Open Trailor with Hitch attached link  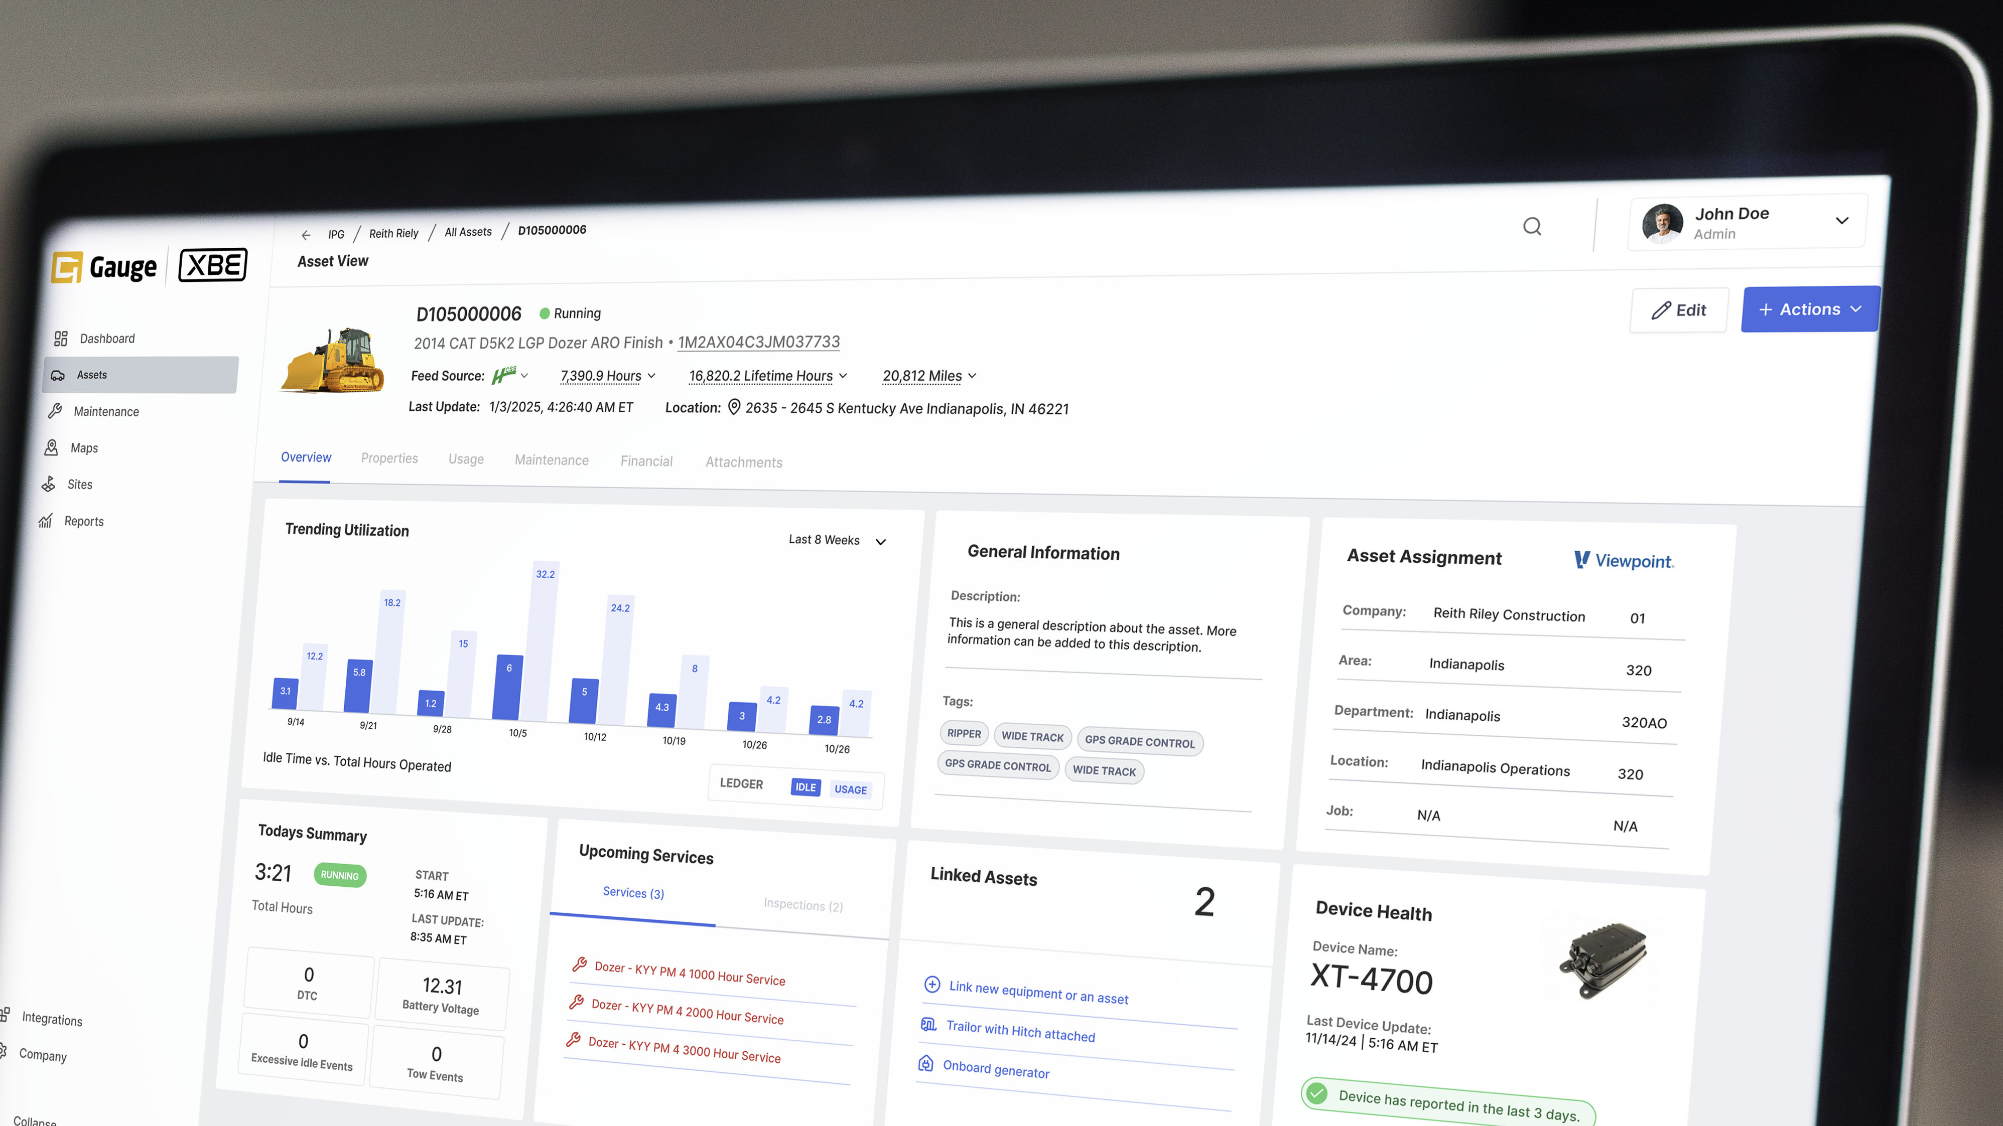pos(1020,1031)
